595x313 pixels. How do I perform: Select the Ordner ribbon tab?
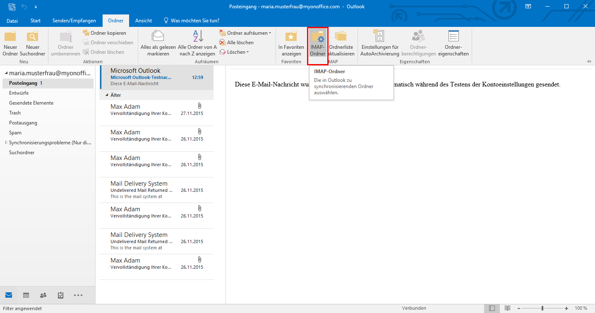click(116, 20)
